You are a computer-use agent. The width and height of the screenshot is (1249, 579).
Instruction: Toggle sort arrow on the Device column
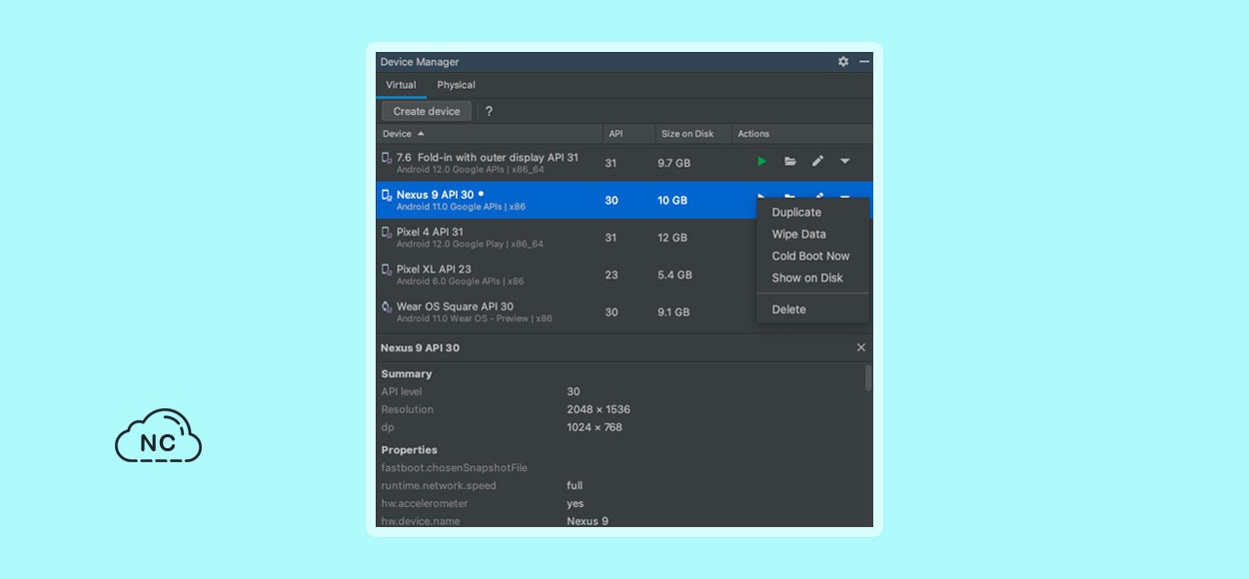pyautogui.click(x=421, y=134)
